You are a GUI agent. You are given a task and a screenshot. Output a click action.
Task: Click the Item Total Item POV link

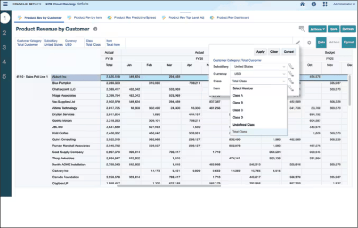pyautogui.click(x=113, y=43)
